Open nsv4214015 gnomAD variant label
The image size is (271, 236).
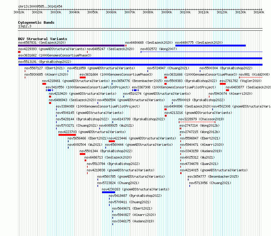(x=214, y=170)
